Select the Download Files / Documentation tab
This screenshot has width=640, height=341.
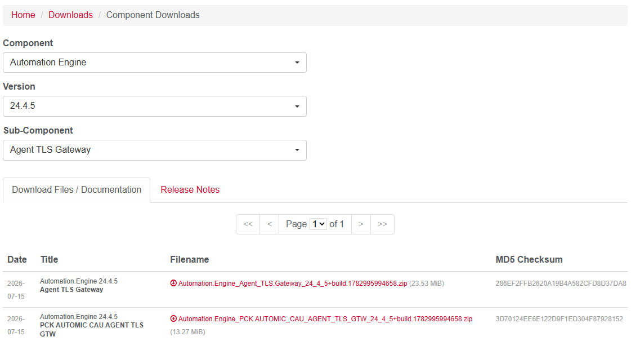pos(77,190)
